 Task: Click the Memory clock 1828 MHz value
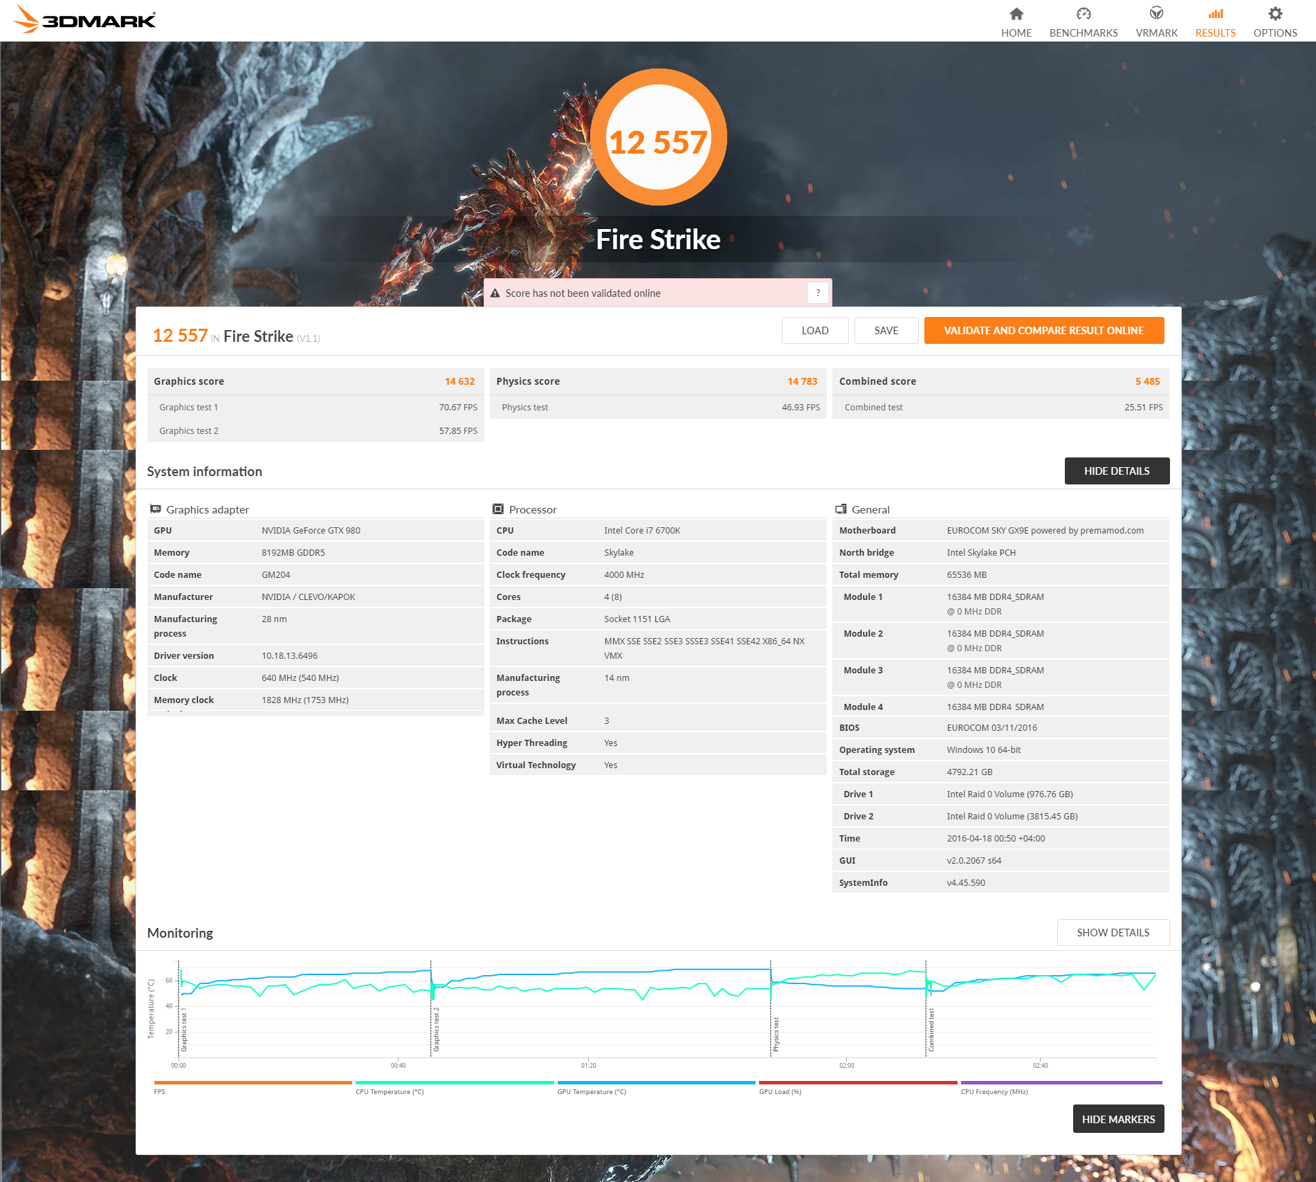(305, 700)
